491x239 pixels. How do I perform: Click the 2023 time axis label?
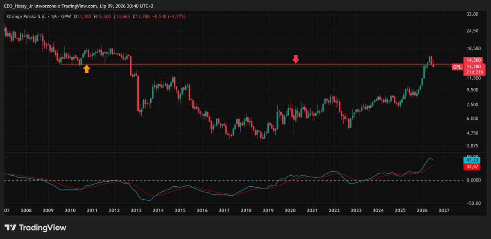click(x=356, y=210)
